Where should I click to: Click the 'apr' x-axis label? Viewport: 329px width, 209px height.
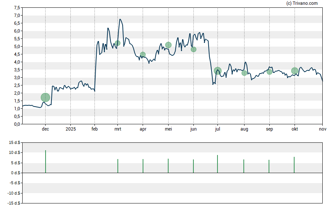point(143,129)
